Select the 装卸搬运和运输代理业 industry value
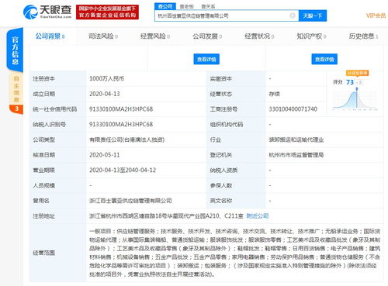The width and height of the screenshot is (388, 286). pos(296,140)
